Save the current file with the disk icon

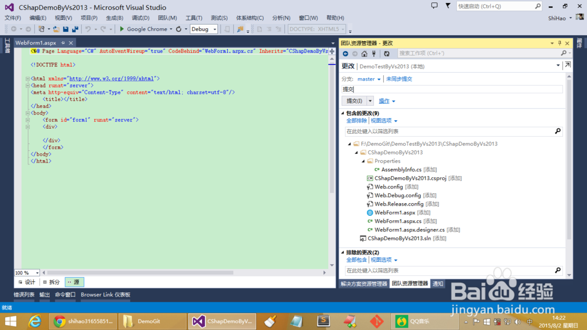(x=66, y=29)
